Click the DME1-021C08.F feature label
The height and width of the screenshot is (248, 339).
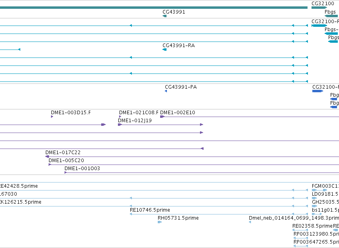(x=139, y=113)
